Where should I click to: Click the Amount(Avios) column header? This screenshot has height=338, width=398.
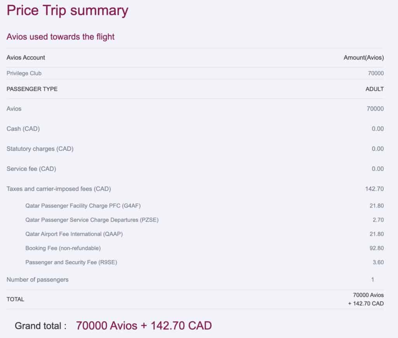[363, 57]
